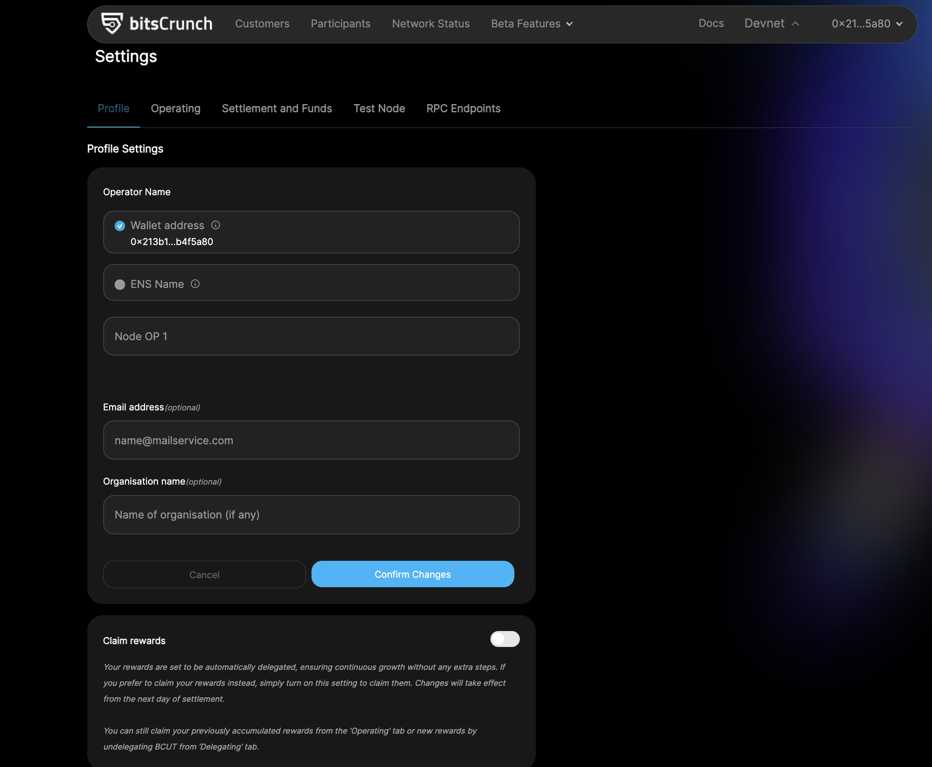Expand the Beta Features dropdown

pyautogui.click(x=532, y=23)
